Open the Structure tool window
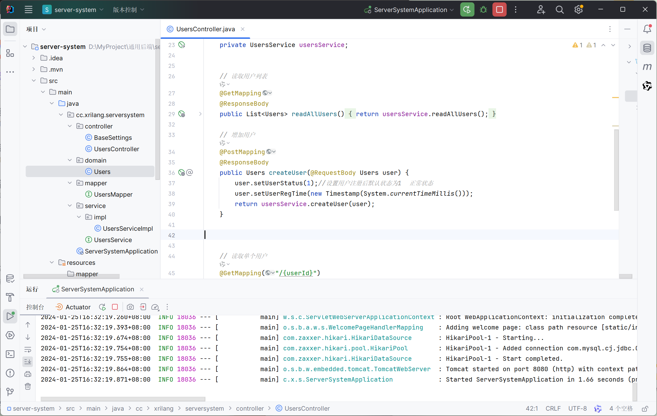 10,53
